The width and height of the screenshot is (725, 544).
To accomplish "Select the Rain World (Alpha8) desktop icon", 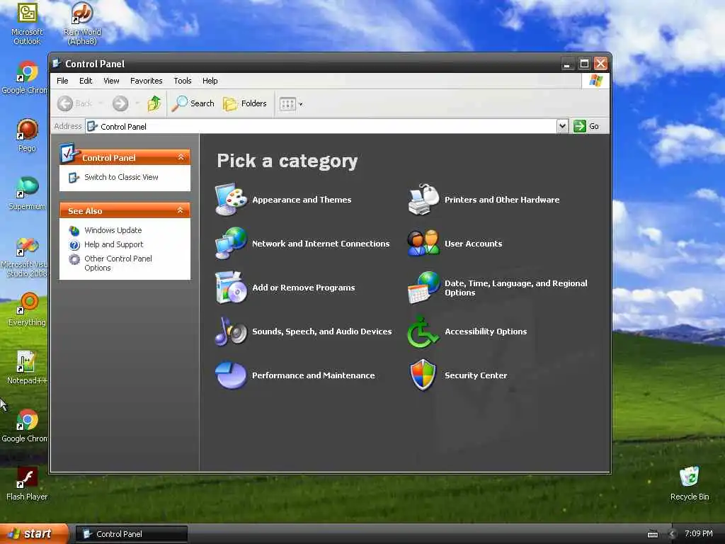I will pos(82,23).
